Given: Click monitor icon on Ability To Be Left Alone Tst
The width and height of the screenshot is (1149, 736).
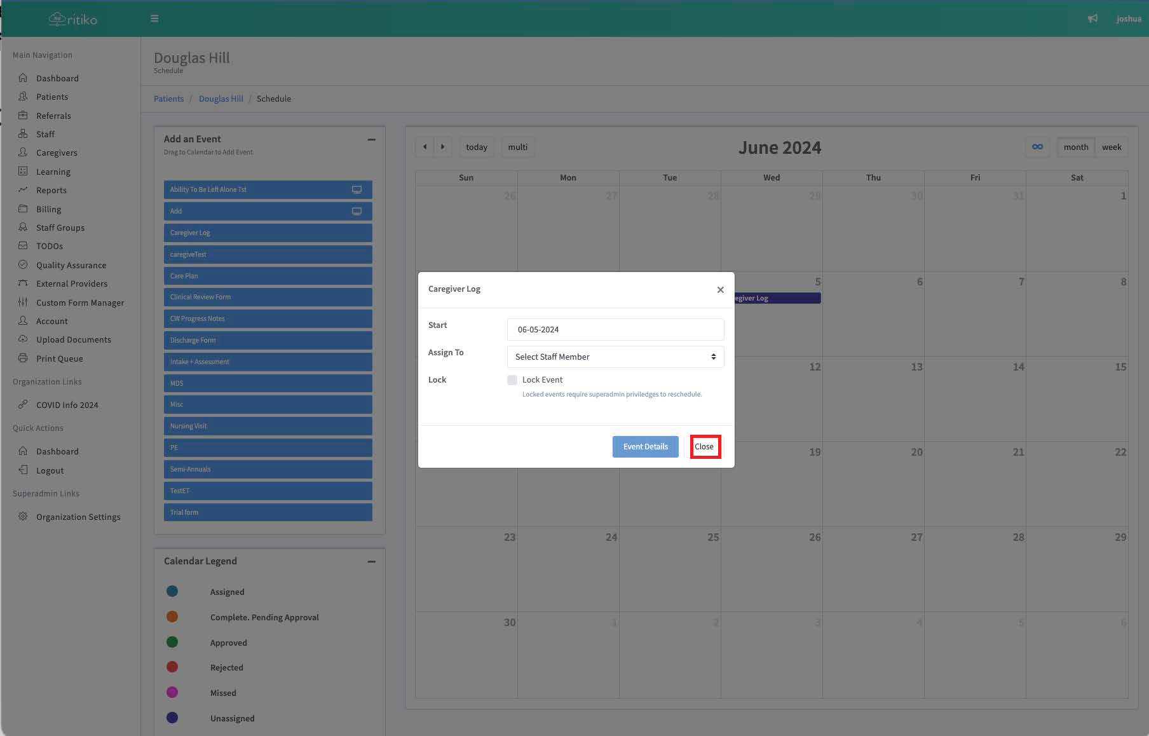Looking at the screenshot, I should [357, 190].
